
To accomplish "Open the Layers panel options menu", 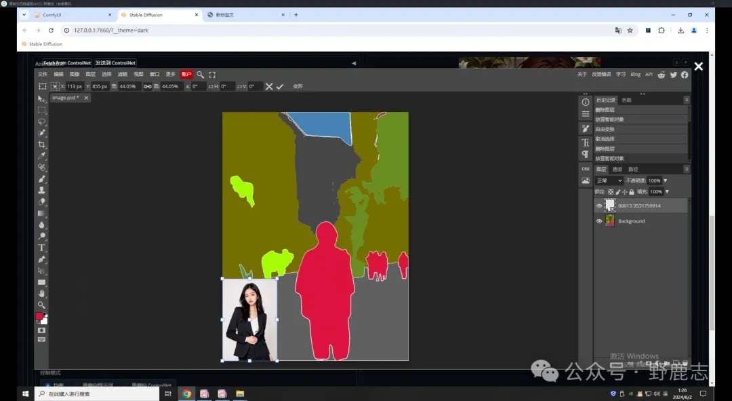I will 686,169.
